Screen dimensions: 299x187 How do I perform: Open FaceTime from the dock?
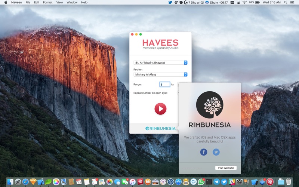point(125,182)
